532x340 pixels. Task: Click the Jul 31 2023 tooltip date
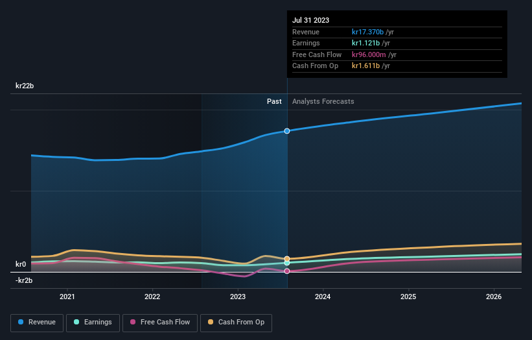pyautogui.click(x=311, y=20)
